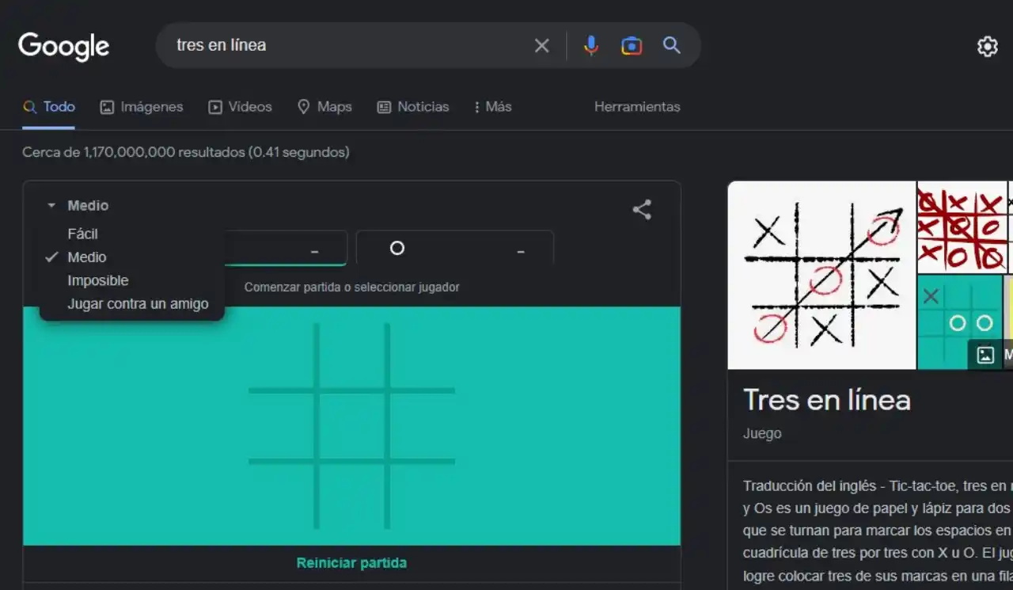Click Reiniciar partida button

[x=351, y=563]
